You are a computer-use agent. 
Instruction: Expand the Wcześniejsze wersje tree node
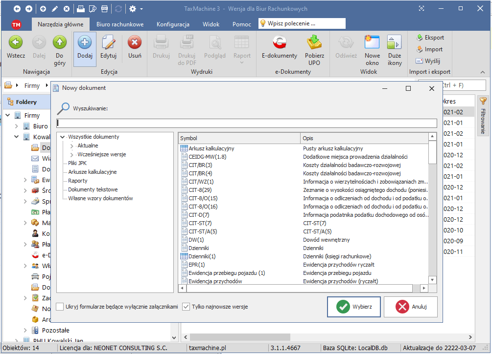tap(72, 155)
